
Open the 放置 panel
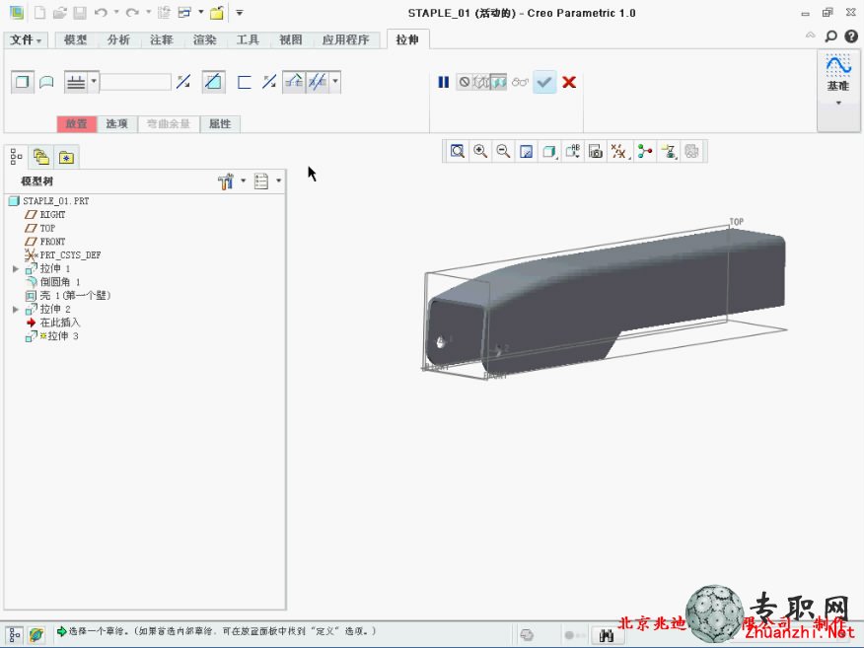[77, 124]
